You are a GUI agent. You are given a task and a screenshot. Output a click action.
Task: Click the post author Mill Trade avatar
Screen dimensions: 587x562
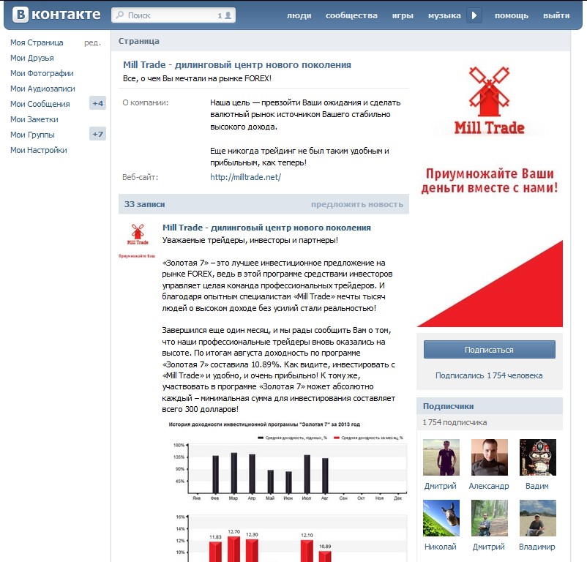[138, 241]
